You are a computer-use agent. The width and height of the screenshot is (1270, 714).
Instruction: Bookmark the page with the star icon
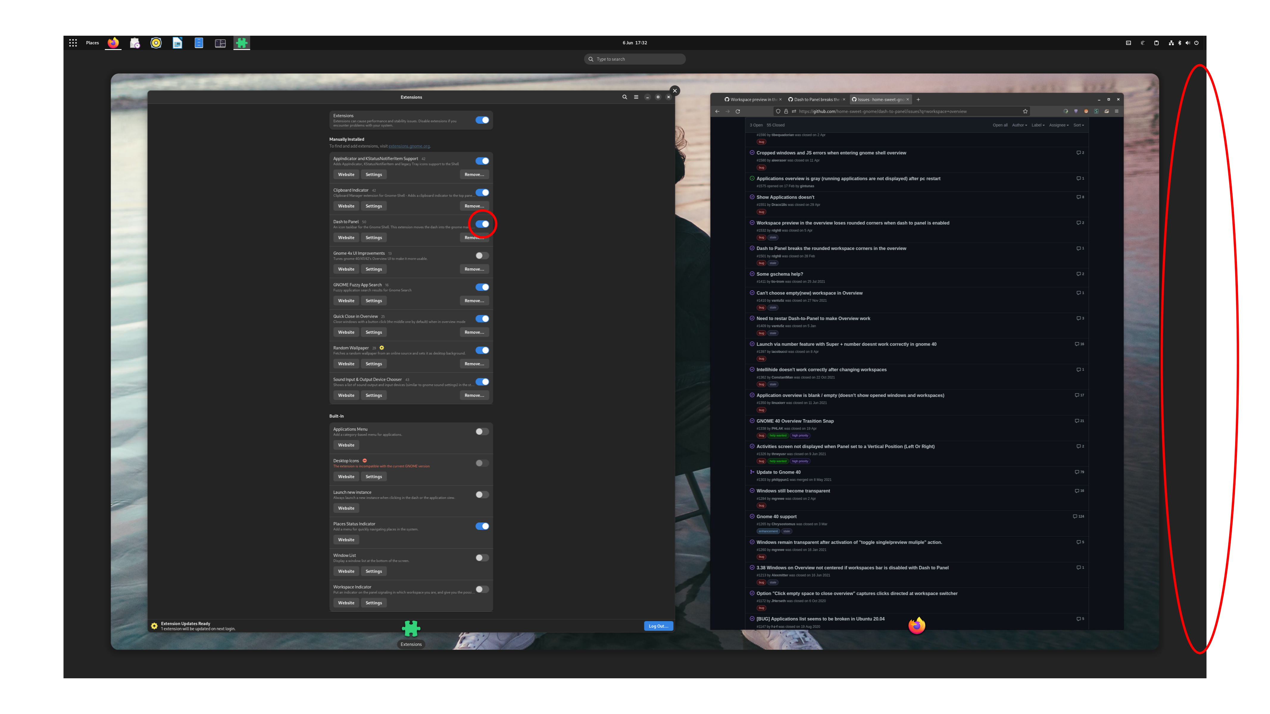click(x=1025, y=111)
